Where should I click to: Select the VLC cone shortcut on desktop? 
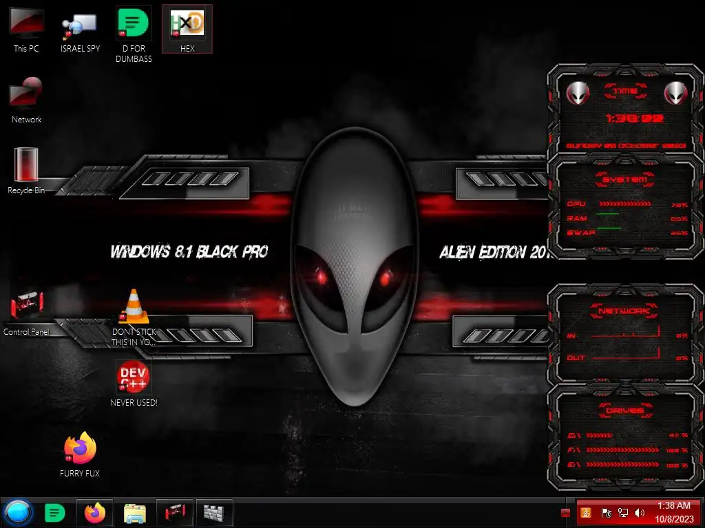click(134, 318)
